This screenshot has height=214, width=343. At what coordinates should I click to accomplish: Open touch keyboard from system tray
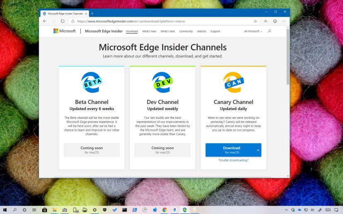click(328, 210)
